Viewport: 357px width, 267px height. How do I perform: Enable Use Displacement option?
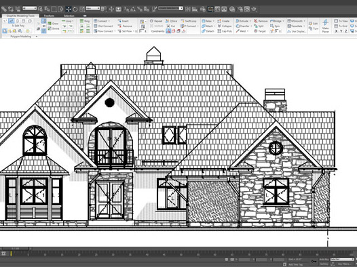(x=297, y=31)
